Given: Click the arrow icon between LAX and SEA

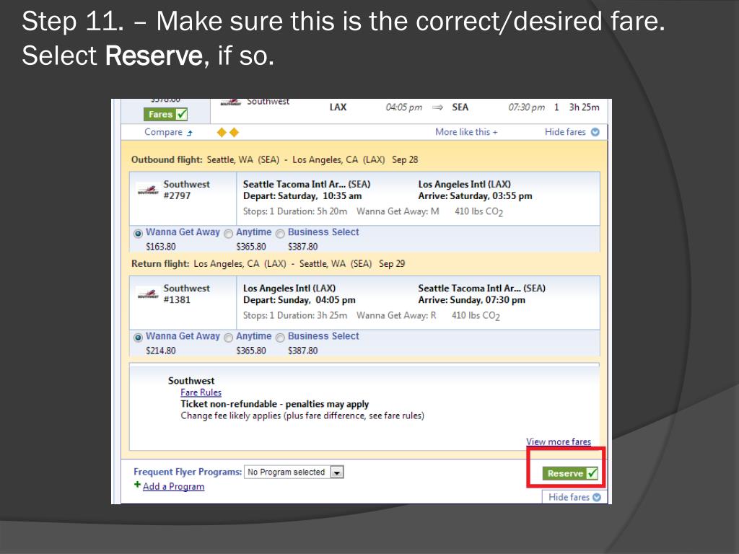Looking at the screenshot, I should pos(437,107).
